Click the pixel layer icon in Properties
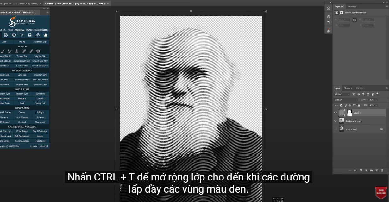Viewport: 389px width, 202px height. pyautogui.click(x=336, y=13)
